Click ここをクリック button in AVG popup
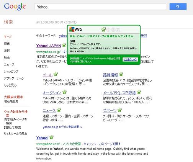The width and height of the screenshot is (193, 162). pyautogui.click(x=130, y=59)
